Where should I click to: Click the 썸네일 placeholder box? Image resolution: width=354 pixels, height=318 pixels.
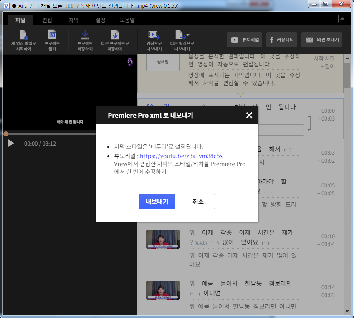click(x=163, y=62)
